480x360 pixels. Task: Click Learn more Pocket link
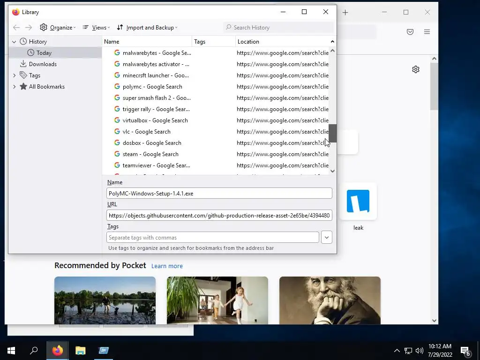point(167,266)
